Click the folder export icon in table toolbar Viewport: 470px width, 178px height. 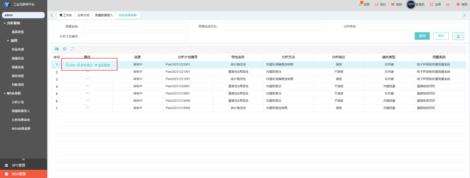(x=57, y=49)
